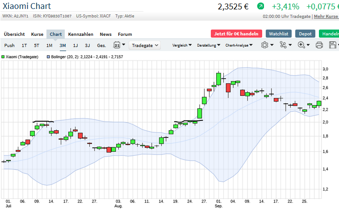Image resolution: width=339 pixels, height=210 pixels.
Task: Click the blue Bollinger legend swatch
Action: (48, 57)
